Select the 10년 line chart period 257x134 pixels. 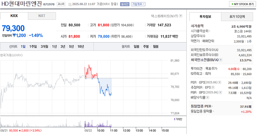[x=81, y=46]
